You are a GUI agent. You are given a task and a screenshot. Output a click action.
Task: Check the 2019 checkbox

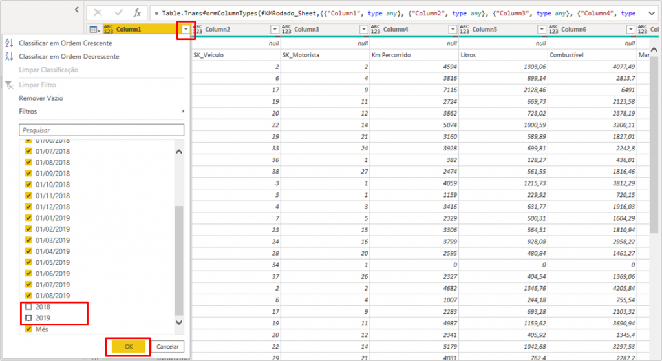(28, 318)
